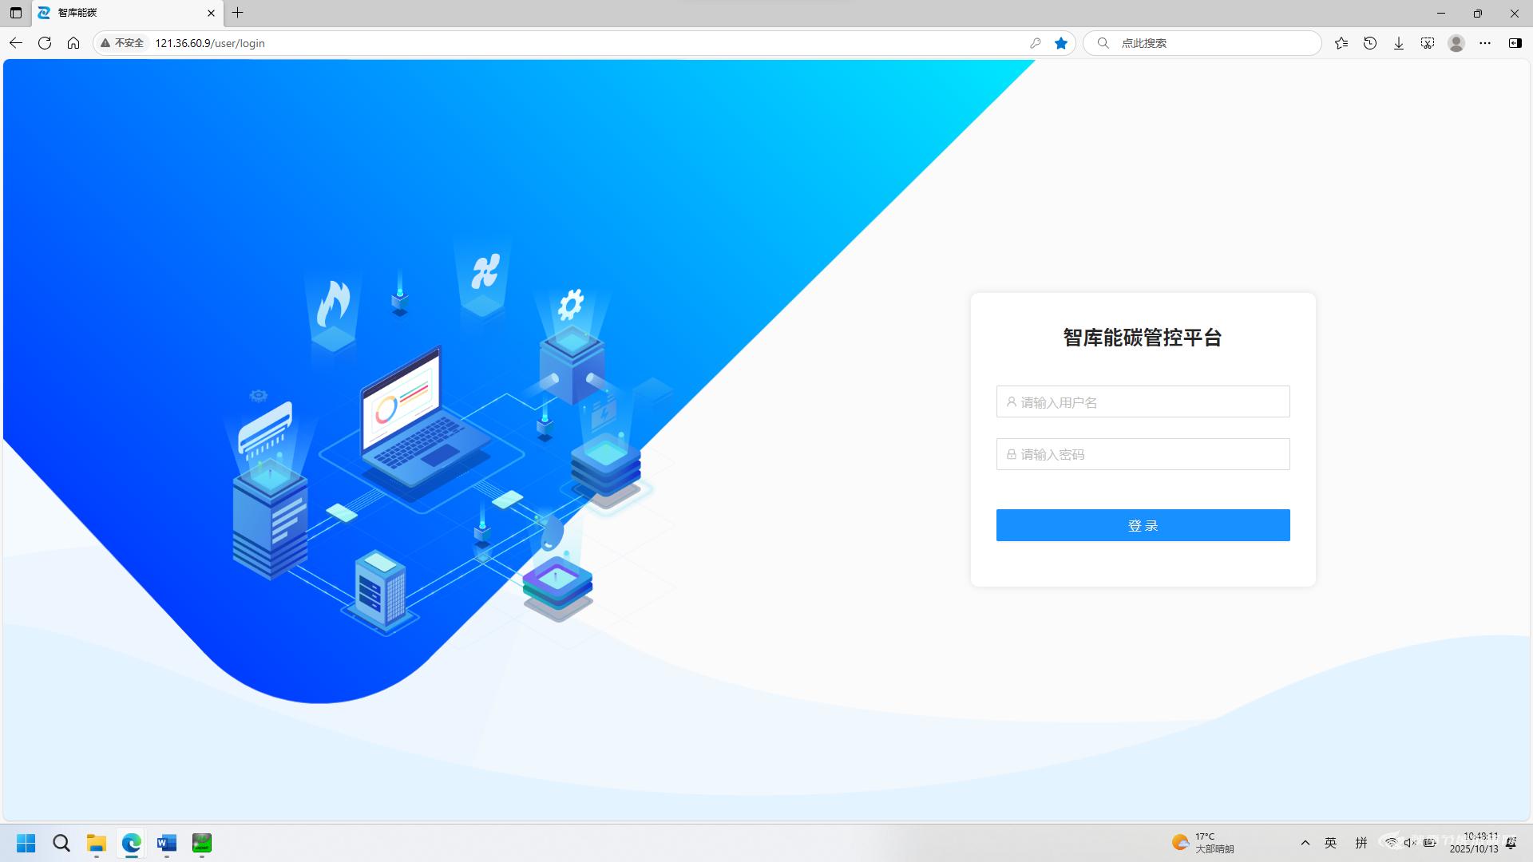The width and height of the screenshot is (1533, 862).
Task: Open the browser settings ellipsis menu
Action: (1485, 43)
